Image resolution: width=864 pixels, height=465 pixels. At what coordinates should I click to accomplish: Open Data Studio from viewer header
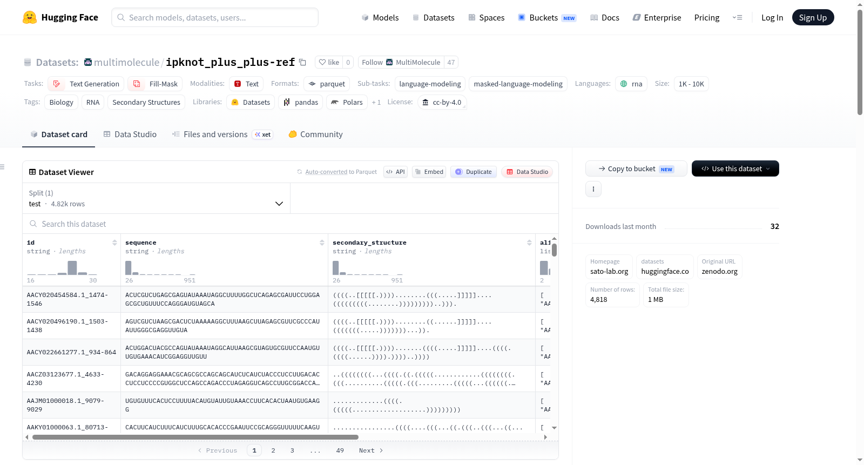(527, 172)
